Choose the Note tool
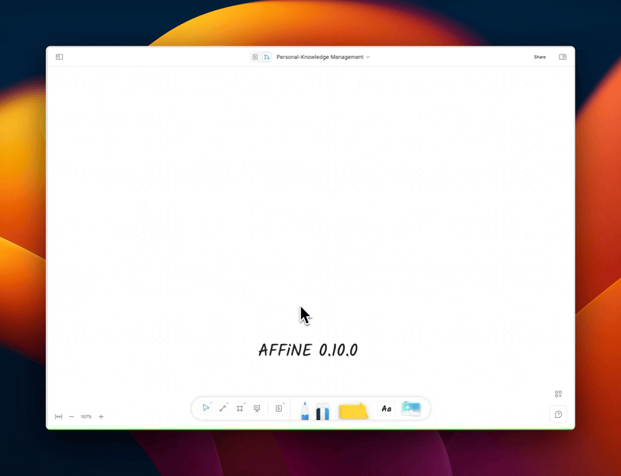This screenshot has width=621, height=476. 279,408
